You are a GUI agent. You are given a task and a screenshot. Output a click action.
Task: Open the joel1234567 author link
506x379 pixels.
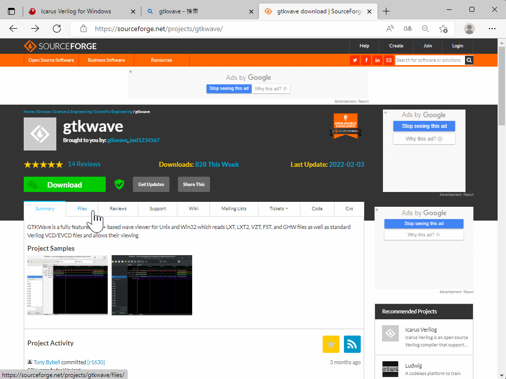[145, 140]
